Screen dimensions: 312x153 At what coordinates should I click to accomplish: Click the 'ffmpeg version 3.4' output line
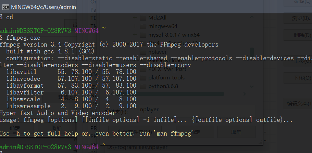109,44
